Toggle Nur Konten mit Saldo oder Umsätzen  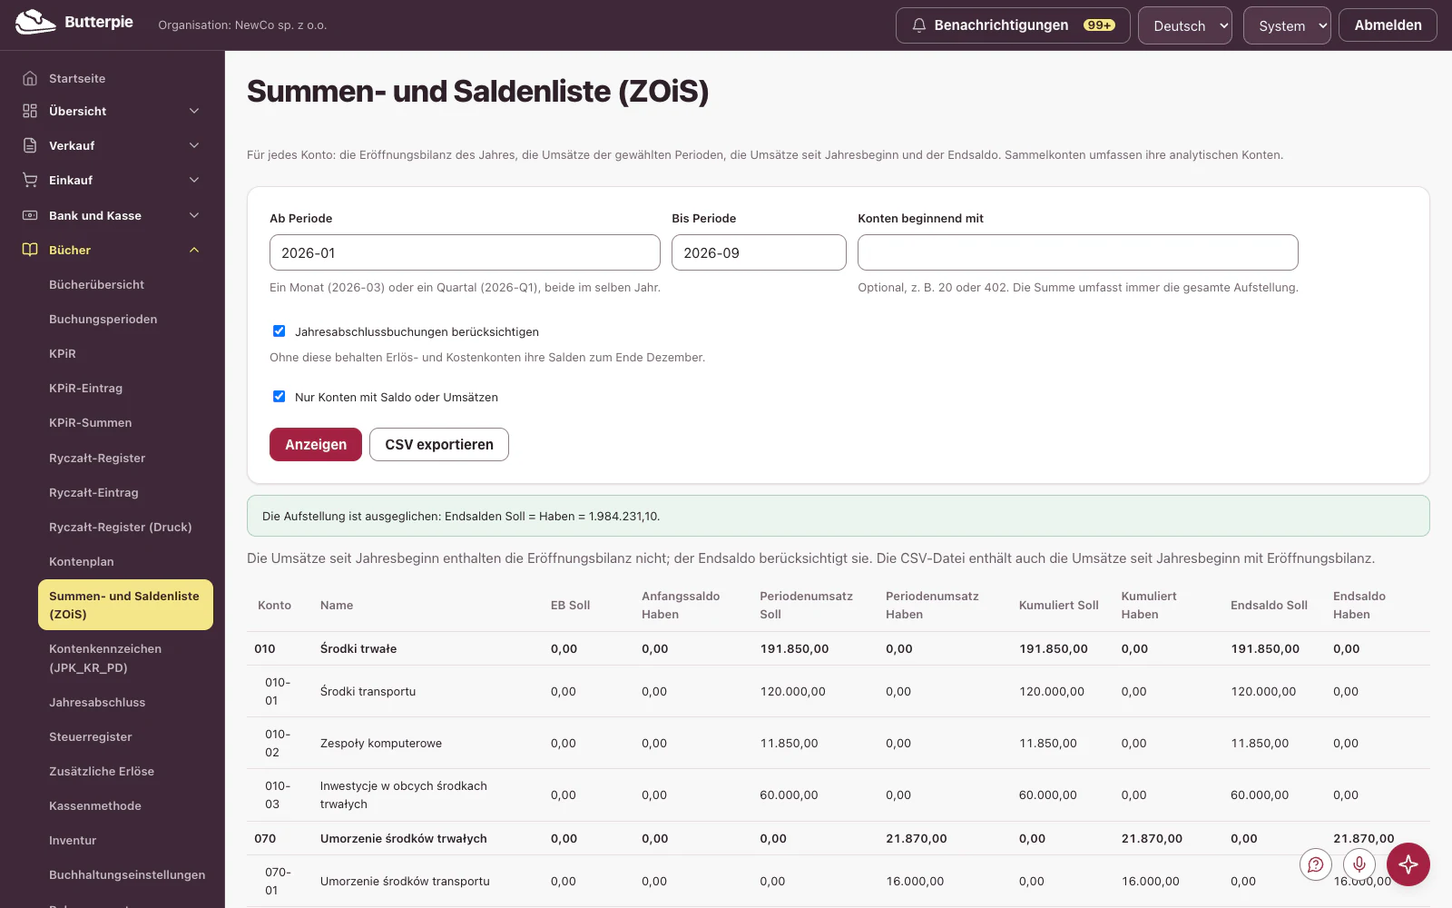tap(280, 397)
